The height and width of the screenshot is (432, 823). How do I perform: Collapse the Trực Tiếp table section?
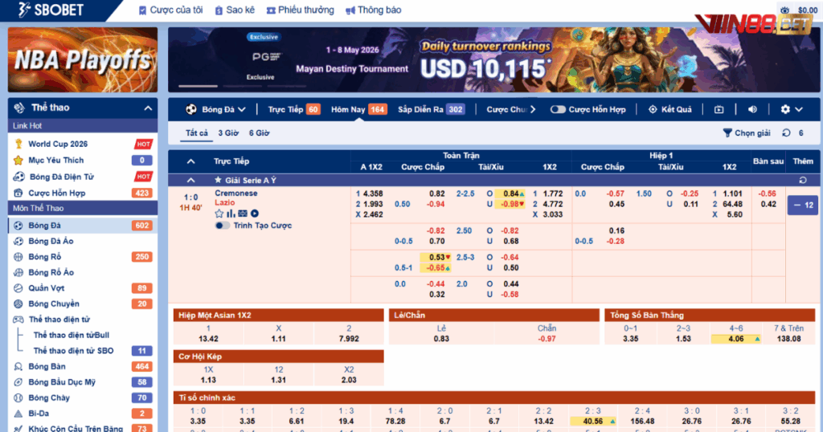coord(191,161)
